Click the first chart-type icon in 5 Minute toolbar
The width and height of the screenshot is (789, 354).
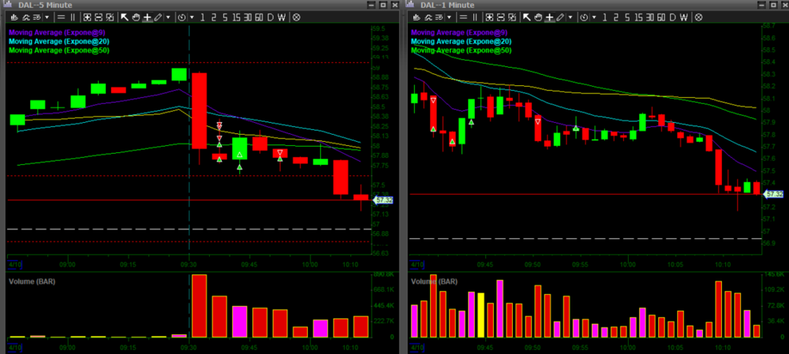[x=14, y=17]
